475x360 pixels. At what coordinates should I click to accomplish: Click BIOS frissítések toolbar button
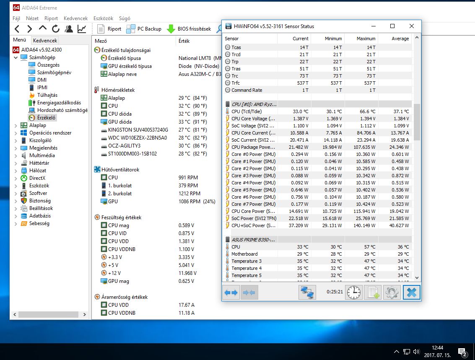[x=189, y=29]
